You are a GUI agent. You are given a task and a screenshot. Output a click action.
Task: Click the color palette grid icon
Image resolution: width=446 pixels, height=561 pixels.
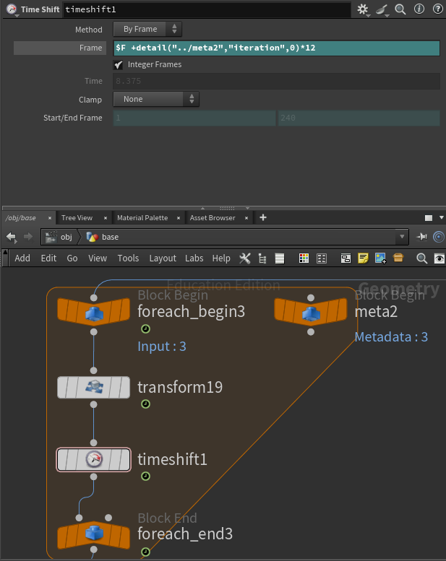304,258
